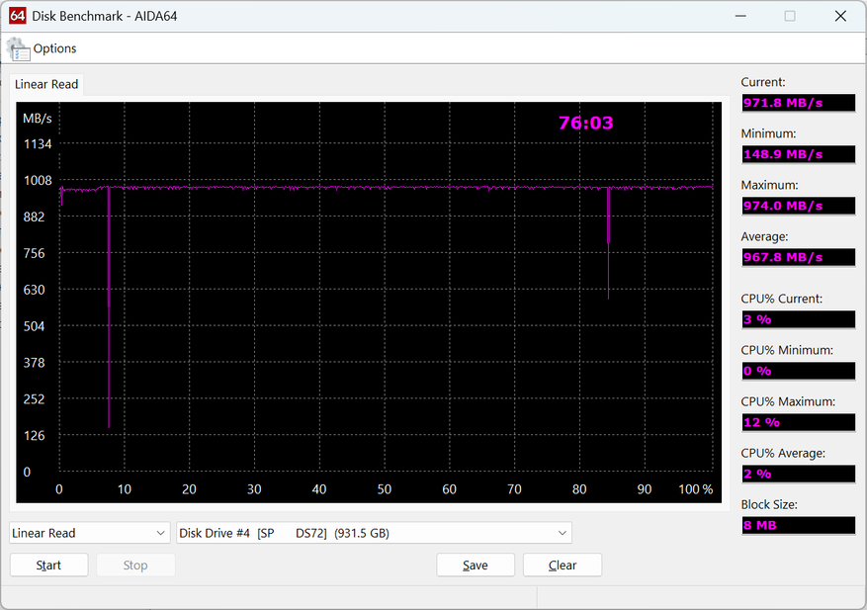Click the Block Size: label
The width and height of the screenshot is (867, 610).
pyautogui.click(x=768, y=504)
